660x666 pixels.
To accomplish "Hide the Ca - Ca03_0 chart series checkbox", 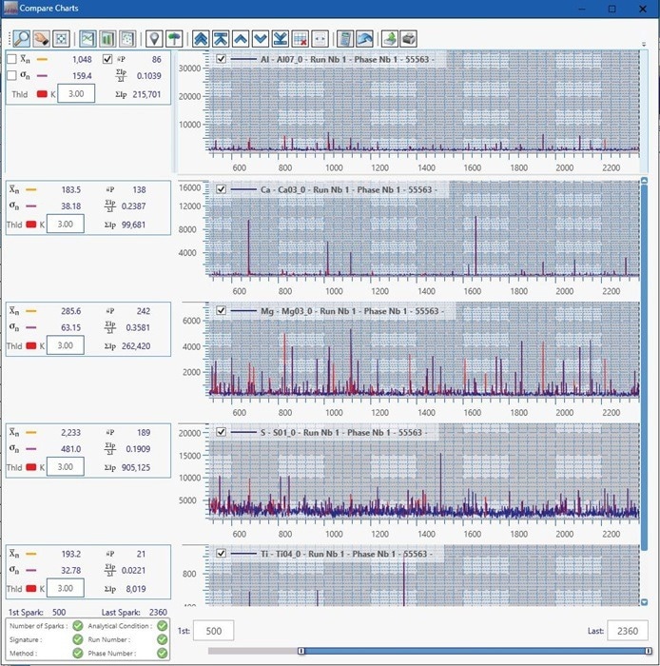I will pos(222,189).
